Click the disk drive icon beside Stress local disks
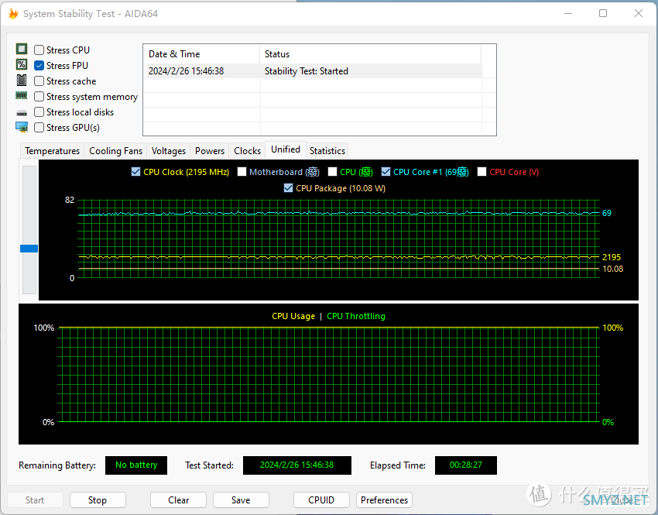This screenshot has width=658, height=515. click(22, 112)
